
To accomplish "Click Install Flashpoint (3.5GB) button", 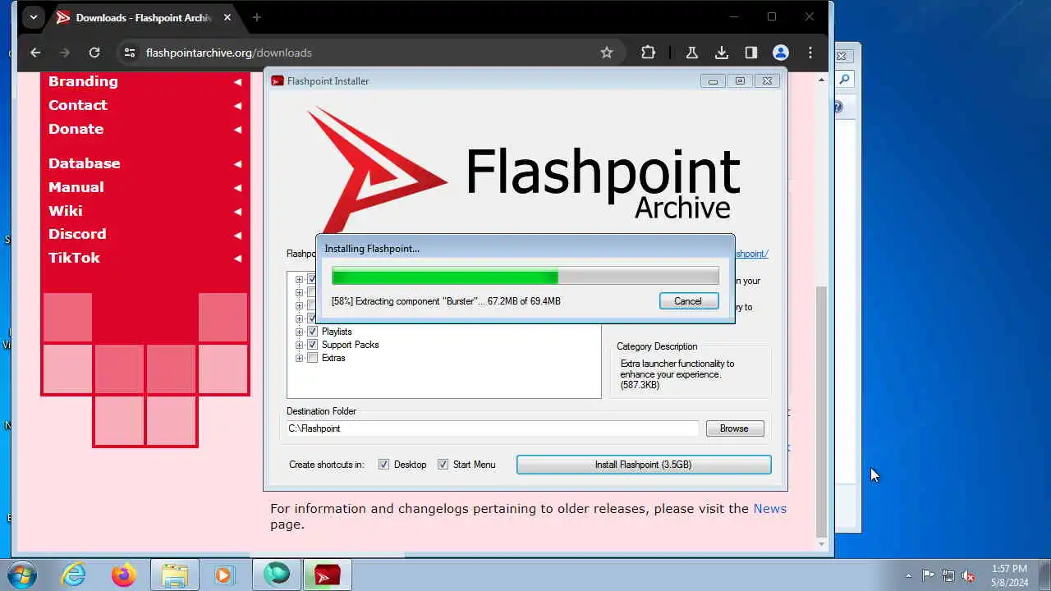I will click(644, 465).
